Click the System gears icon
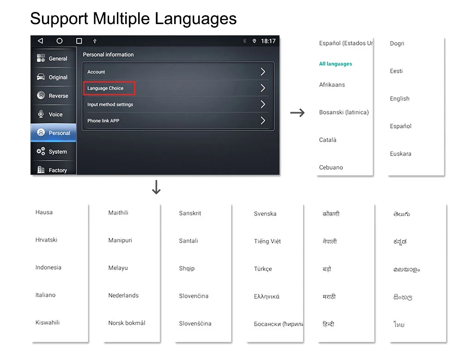Viewport: 462px width, 361px height. pyautogui.click(x=41, y=151)
